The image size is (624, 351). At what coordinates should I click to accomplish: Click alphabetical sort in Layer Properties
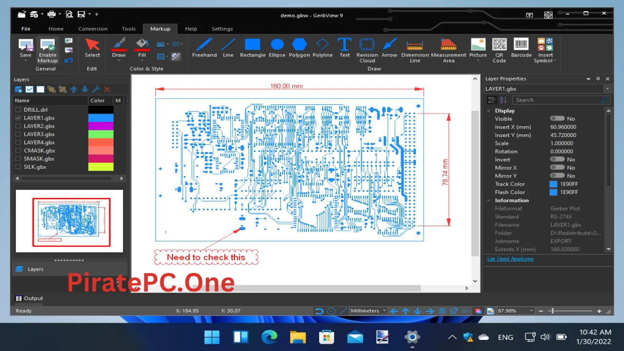(x=503, y=100)
